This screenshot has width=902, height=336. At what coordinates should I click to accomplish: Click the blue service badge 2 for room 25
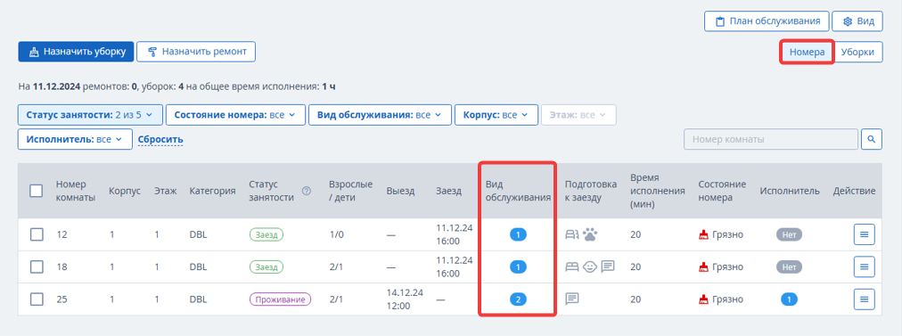tap(519, 299)
